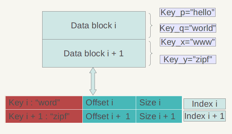Image resolution: width=232 pixels, height=134 pixels.
Task: Click the red Key i + 1 : "zipf" cell
Action: [x=44, y=116]
